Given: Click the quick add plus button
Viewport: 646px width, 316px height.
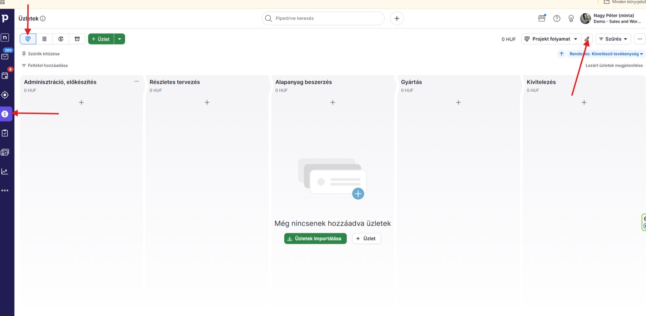Looking at the screenshot, I should pyautogui.click(x=397, y=18).
